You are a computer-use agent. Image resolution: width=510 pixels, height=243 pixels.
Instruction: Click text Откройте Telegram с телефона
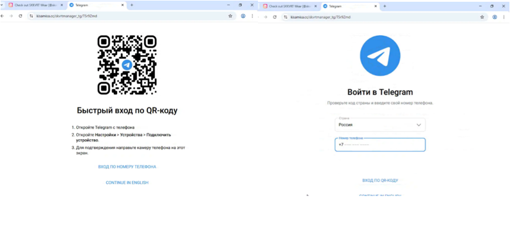[x=105, y=127]
